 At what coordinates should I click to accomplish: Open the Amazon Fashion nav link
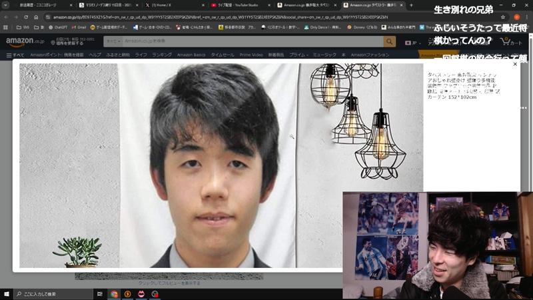tap(370, 55)
